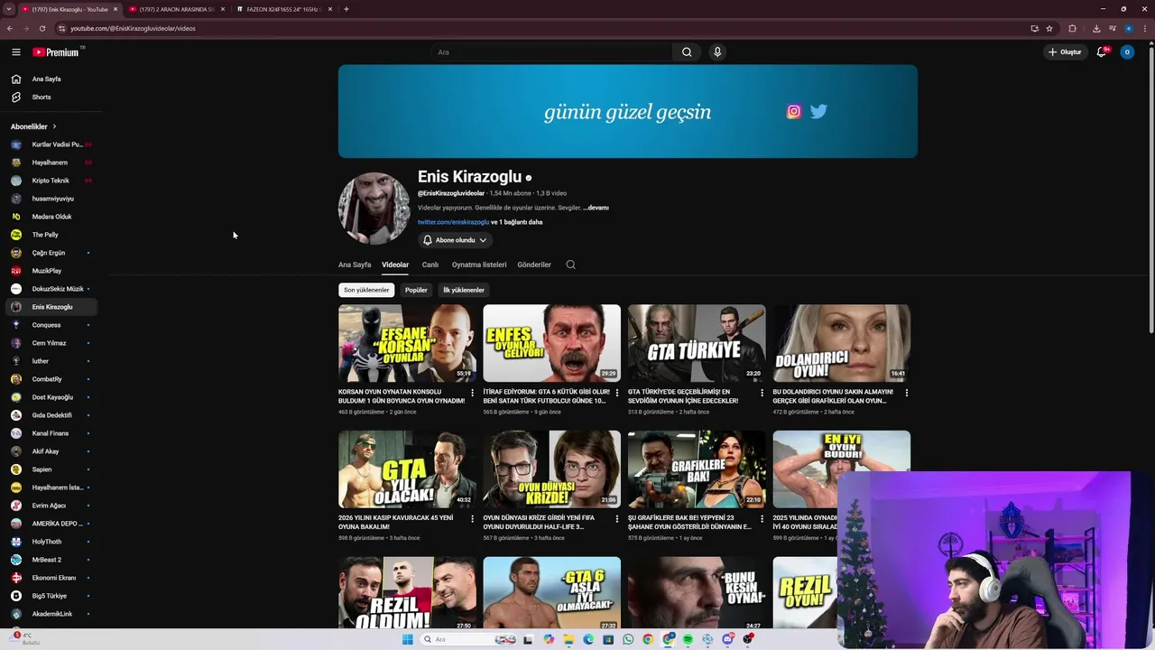Click the Twitter bird icon on banner

(818, 112)
